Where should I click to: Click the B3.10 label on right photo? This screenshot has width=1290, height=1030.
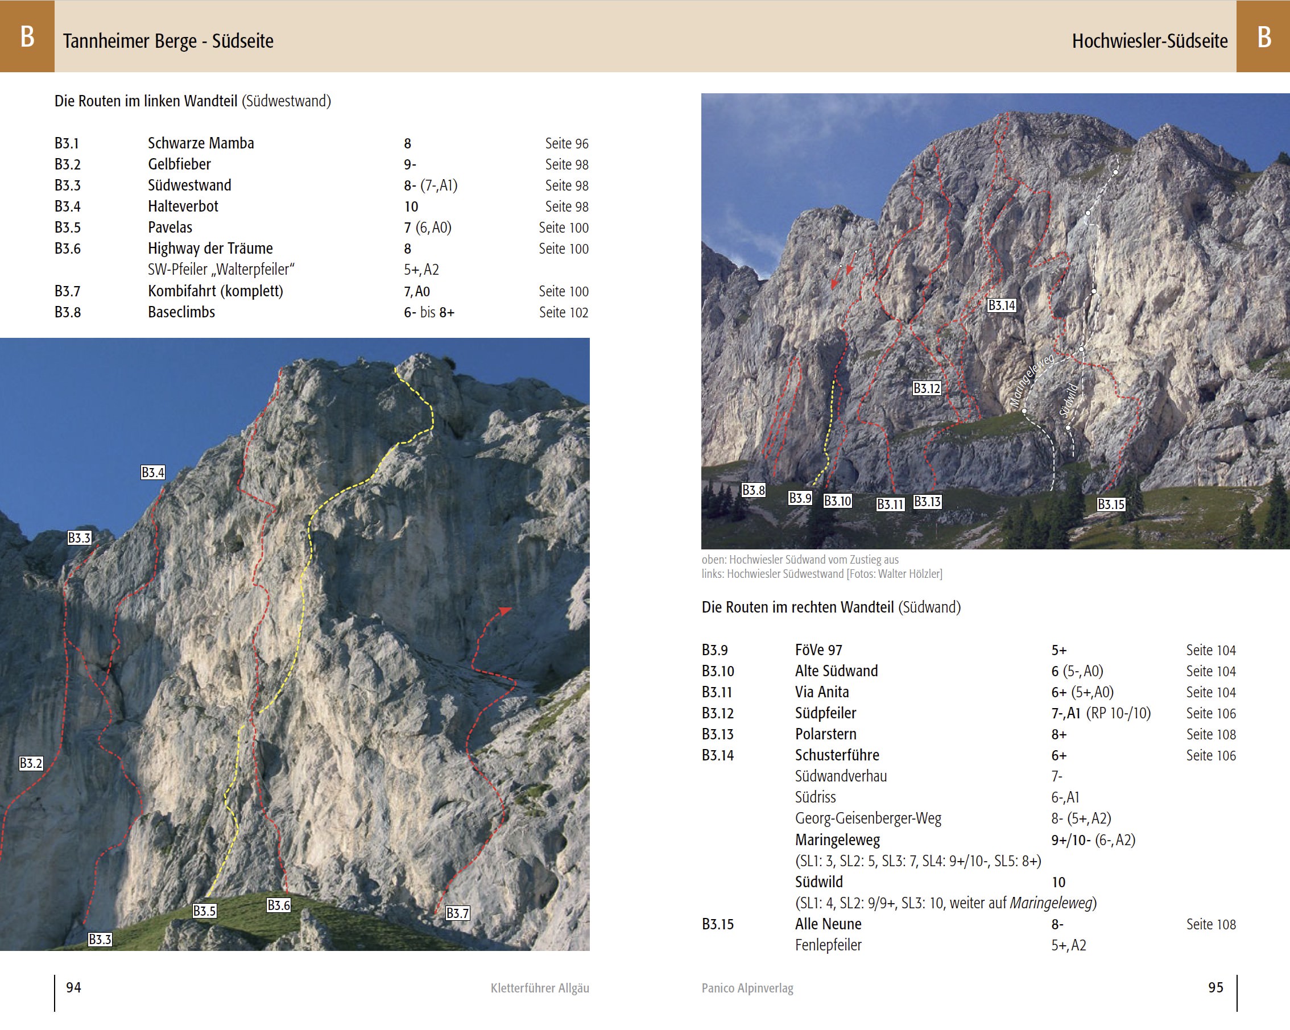838,501
